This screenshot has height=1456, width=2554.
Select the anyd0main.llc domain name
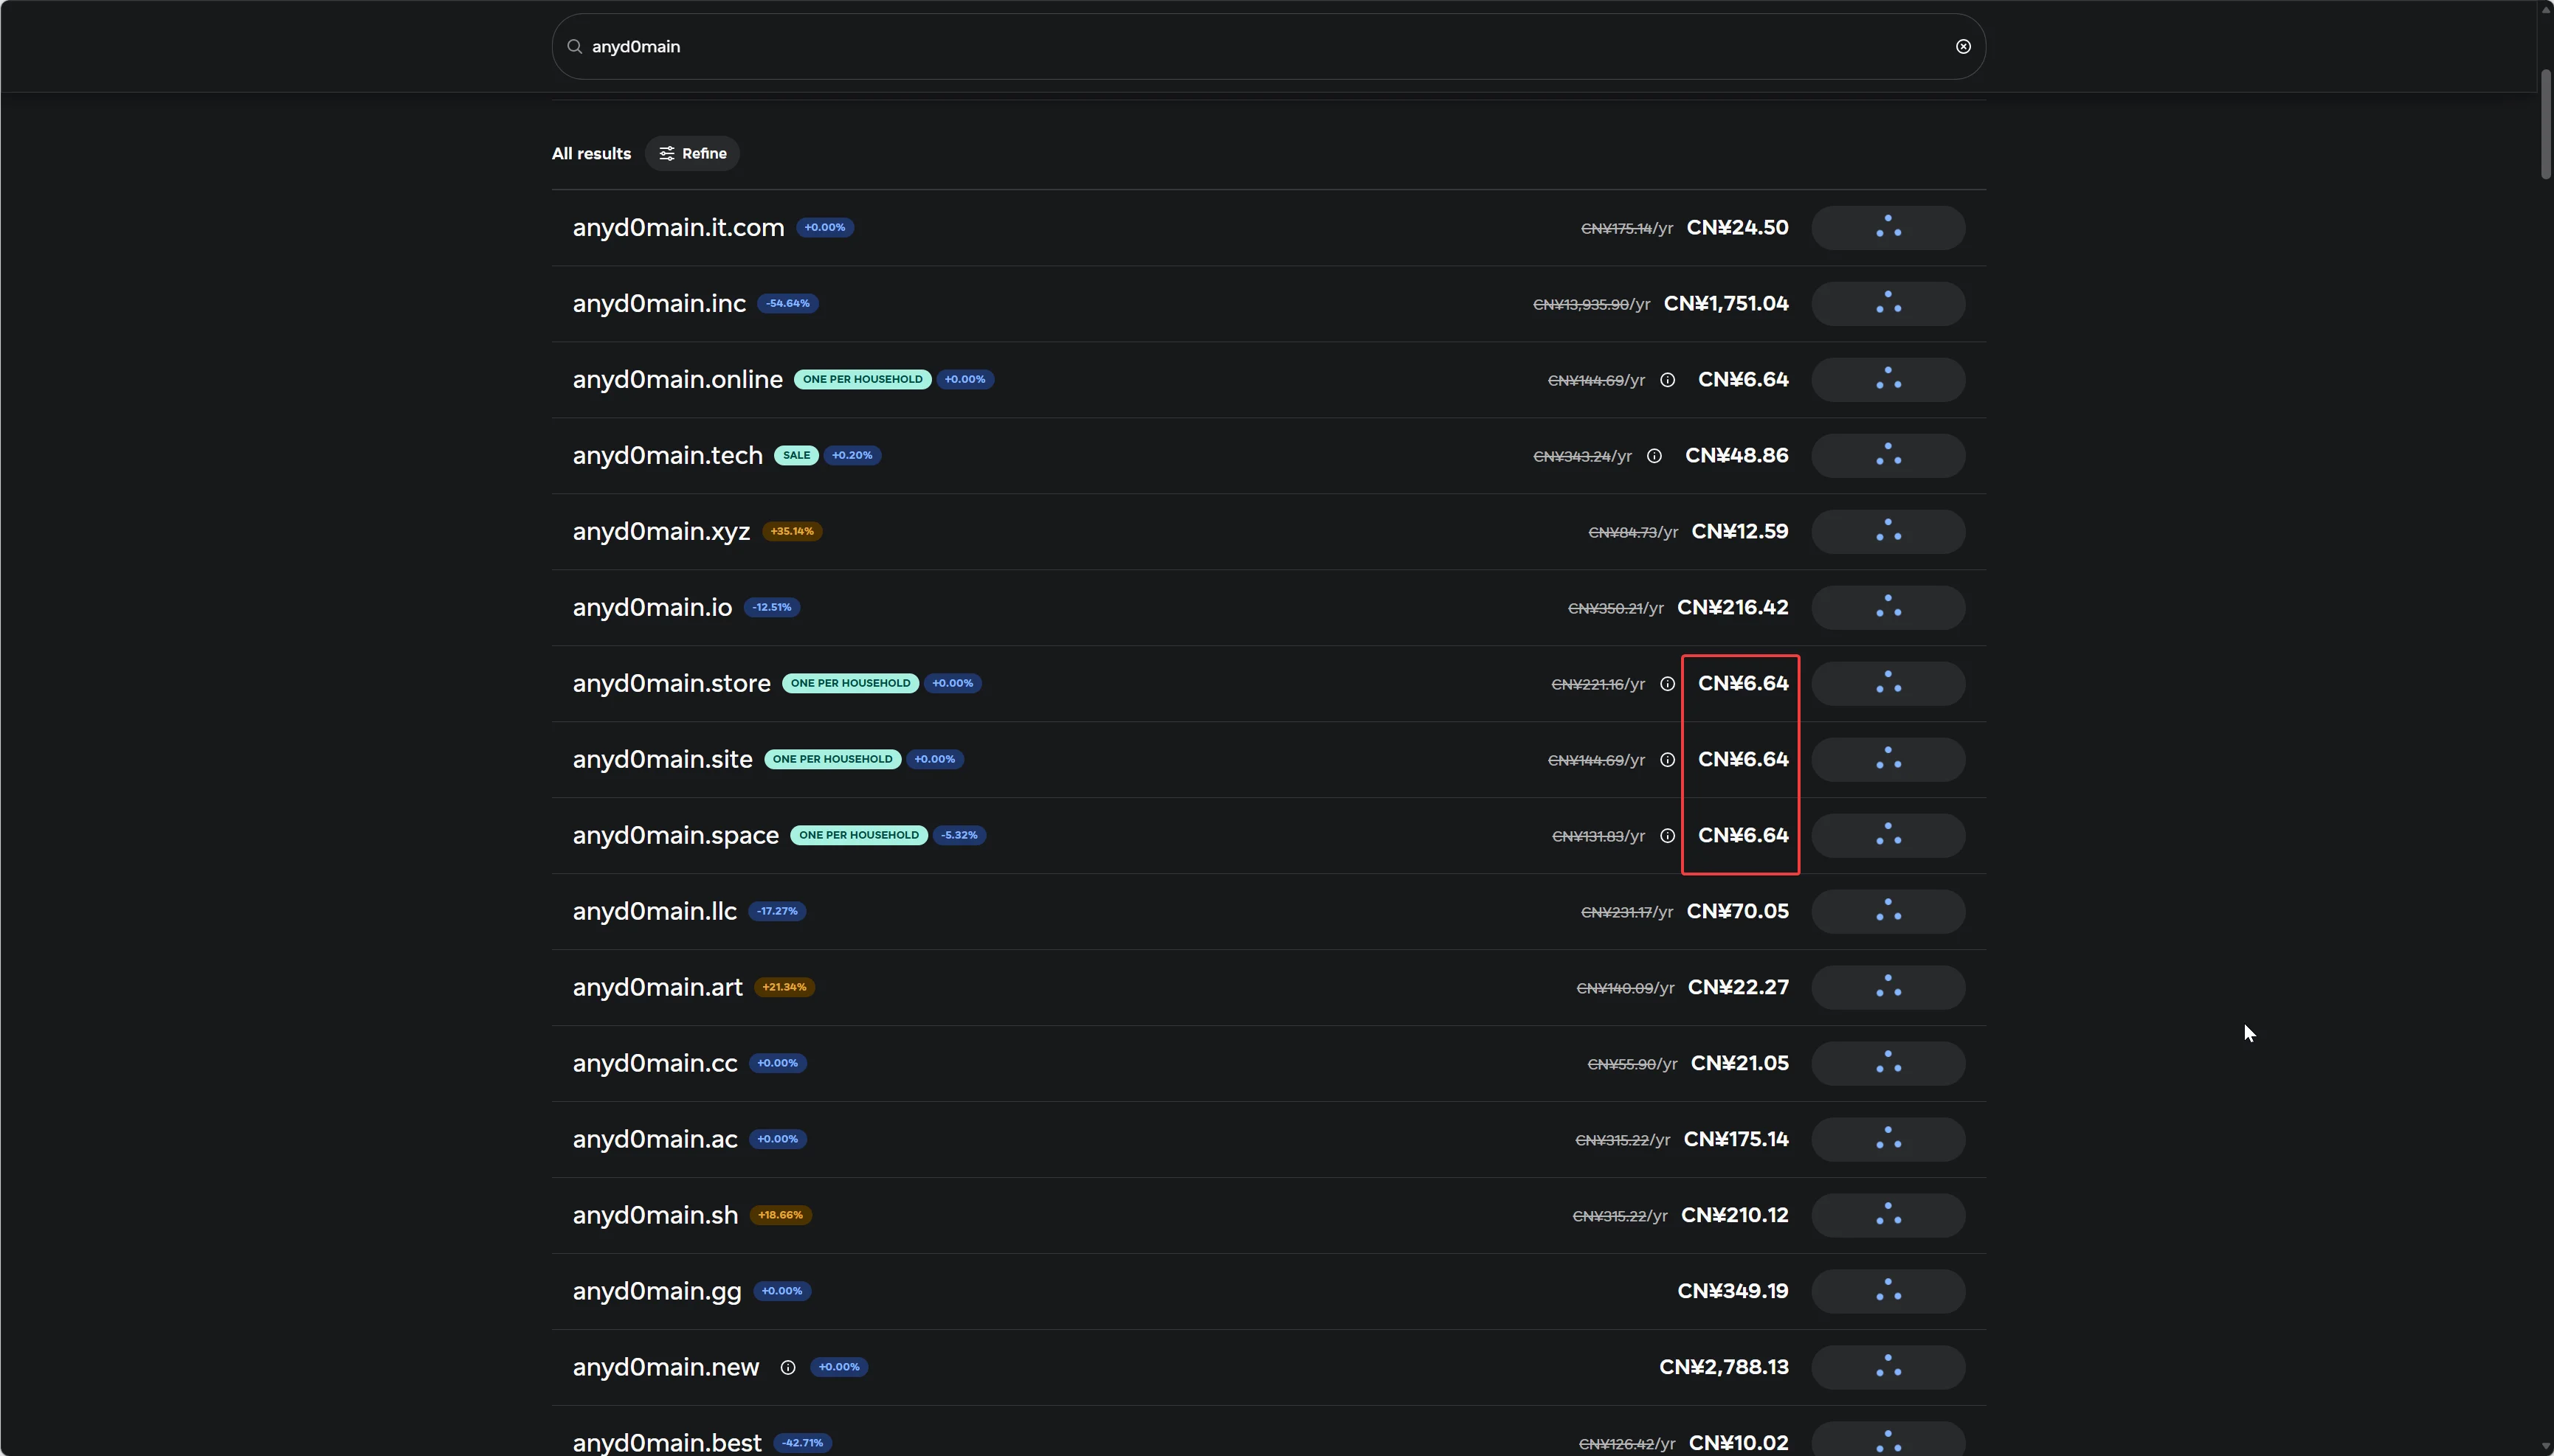(x=655, y=912)
